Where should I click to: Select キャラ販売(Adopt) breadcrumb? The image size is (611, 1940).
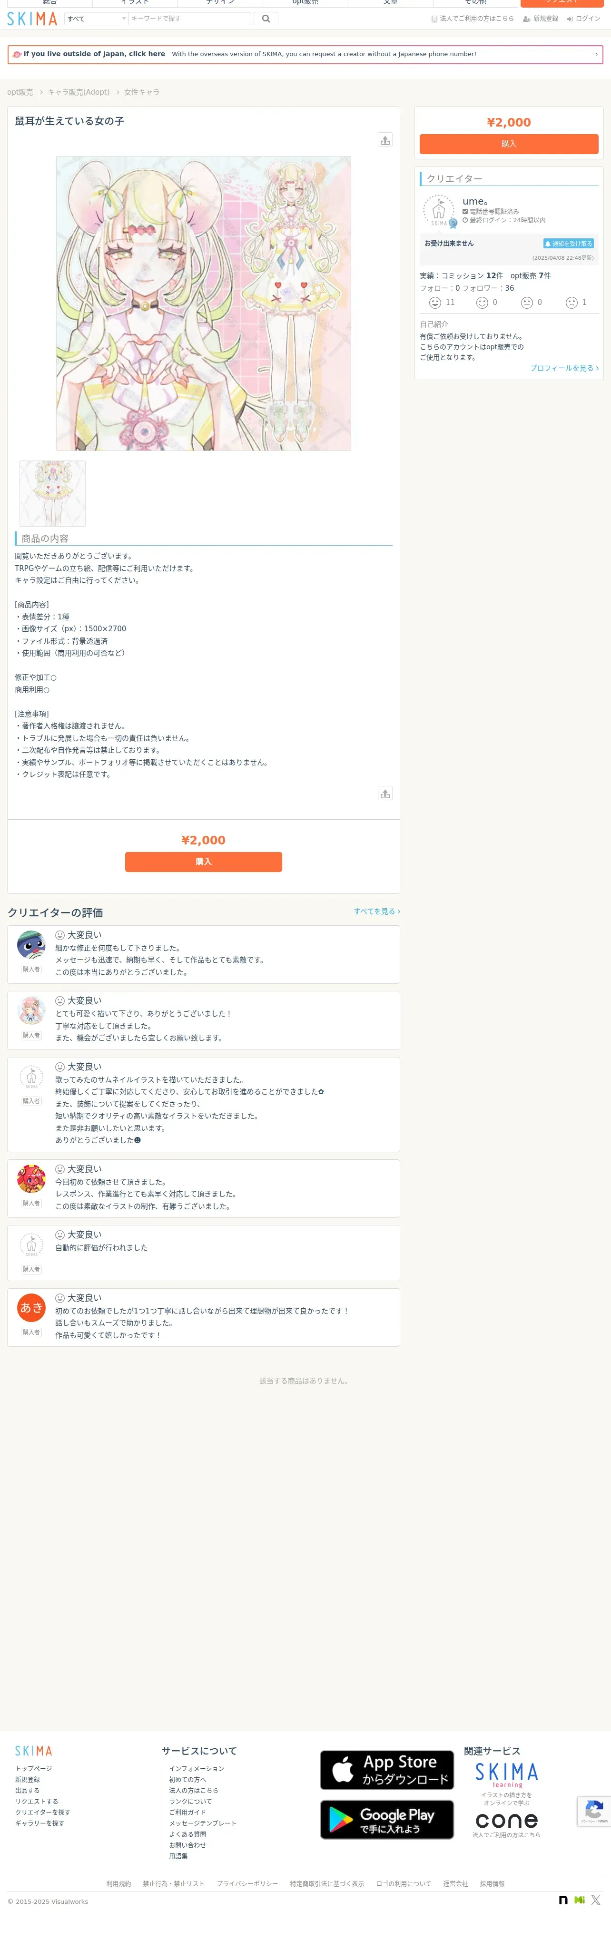point(79,92)
